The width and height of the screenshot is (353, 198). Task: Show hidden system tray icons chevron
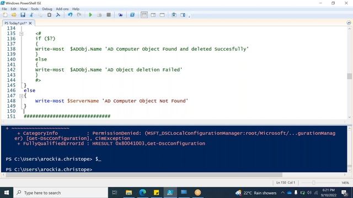coord(282,193)
